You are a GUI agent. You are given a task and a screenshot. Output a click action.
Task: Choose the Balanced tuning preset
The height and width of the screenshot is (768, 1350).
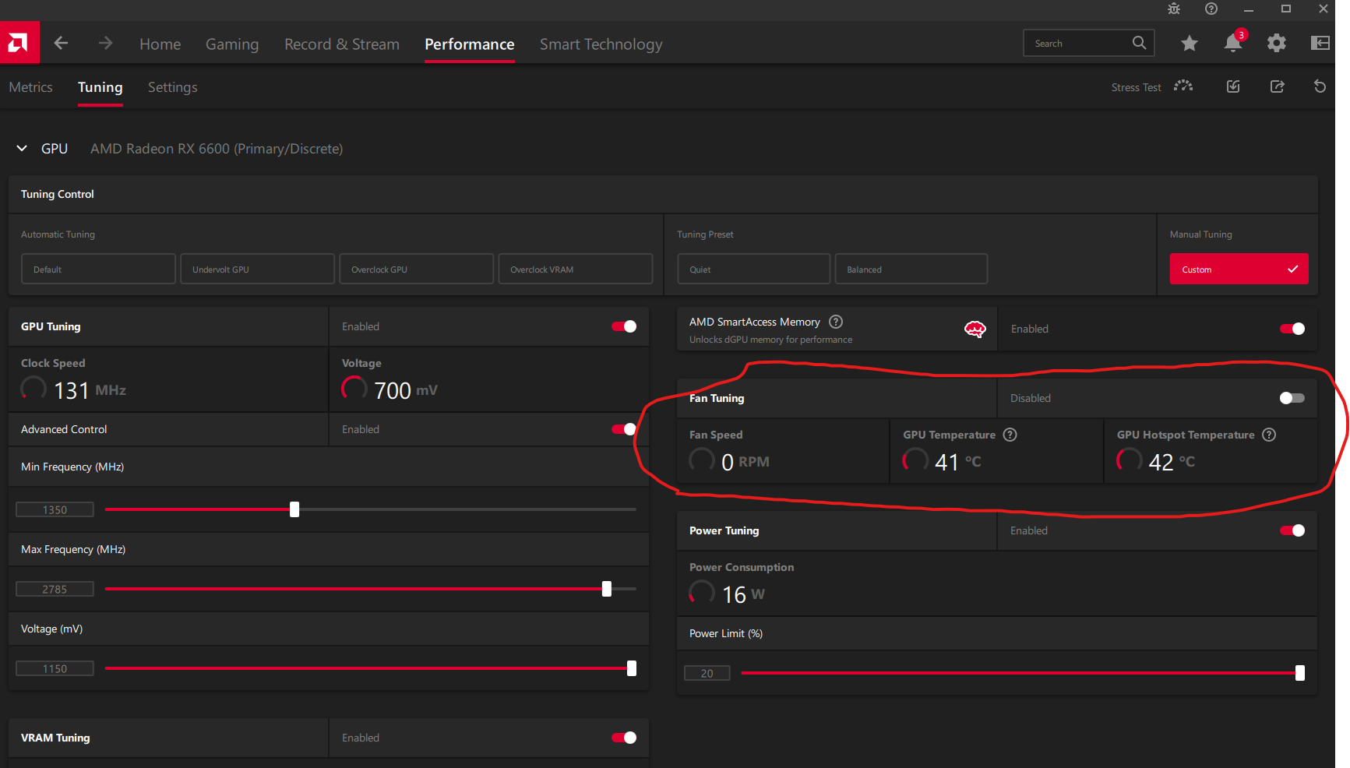[x=911, y=269]
